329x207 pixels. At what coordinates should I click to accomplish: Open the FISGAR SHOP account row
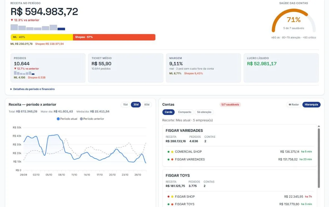coord(240,196)
